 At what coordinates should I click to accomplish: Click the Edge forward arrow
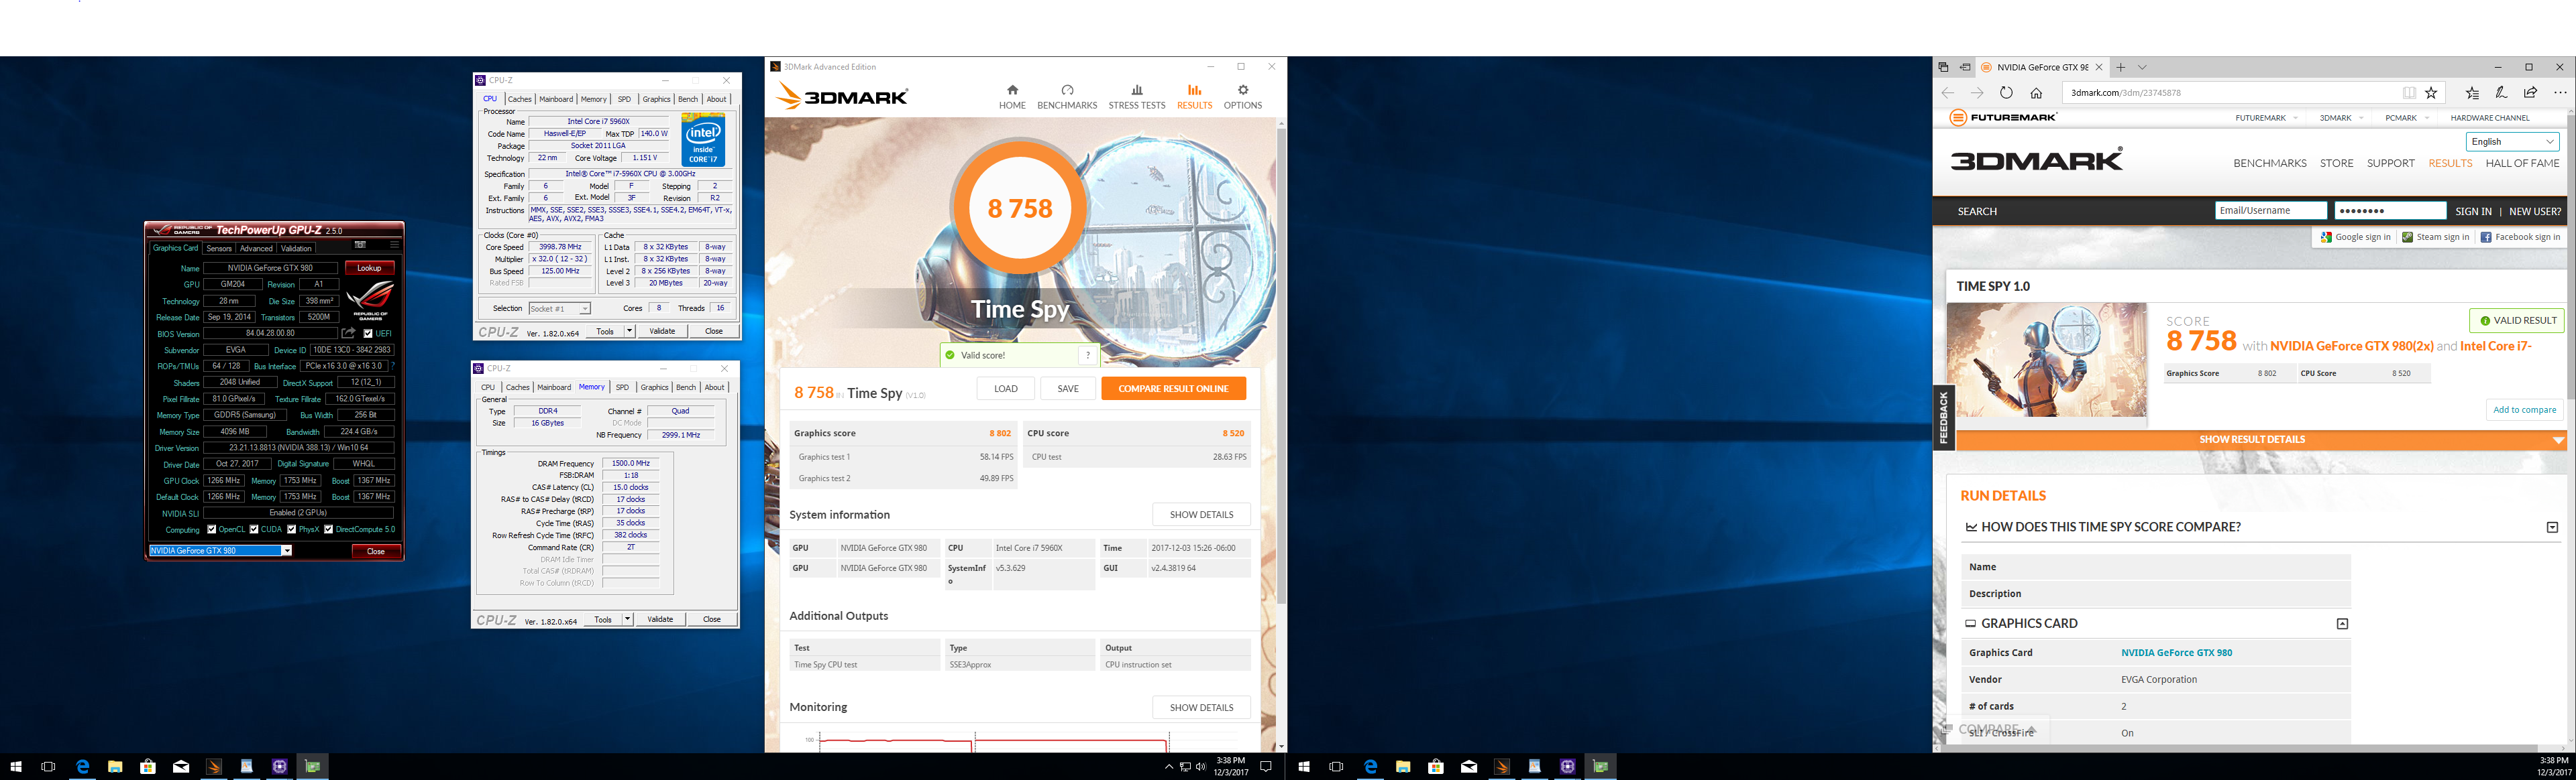(x=1976, y=93)
